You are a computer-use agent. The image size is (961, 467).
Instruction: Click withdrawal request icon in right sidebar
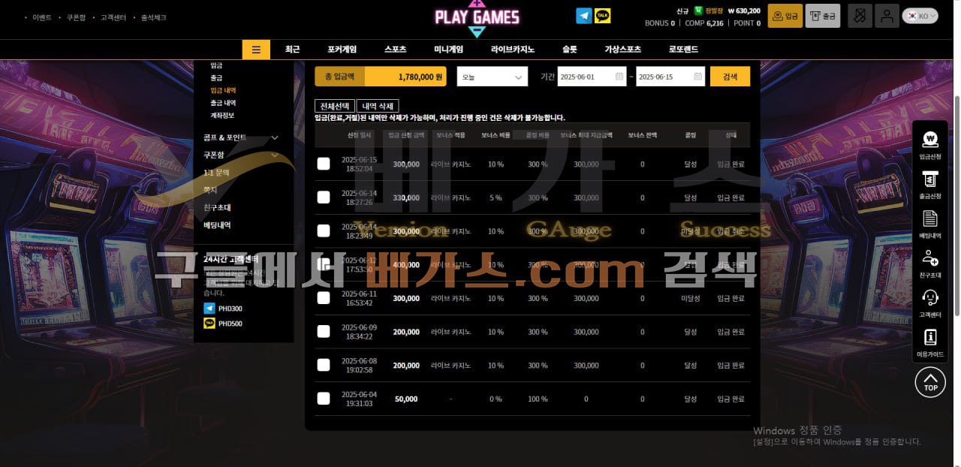click(930, 179)
